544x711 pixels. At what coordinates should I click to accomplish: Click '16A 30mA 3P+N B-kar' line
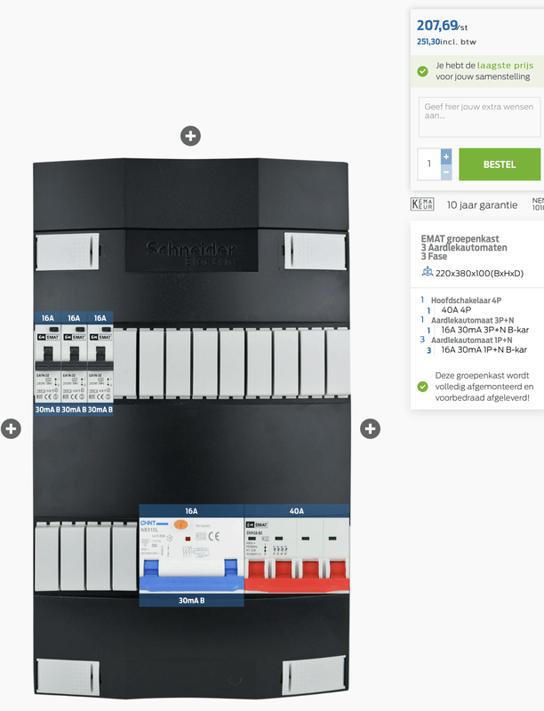pyautogui.click(x=485, y=330)
